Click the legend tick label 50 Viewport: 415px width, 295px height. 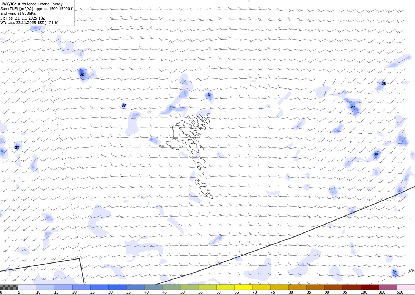182,292
